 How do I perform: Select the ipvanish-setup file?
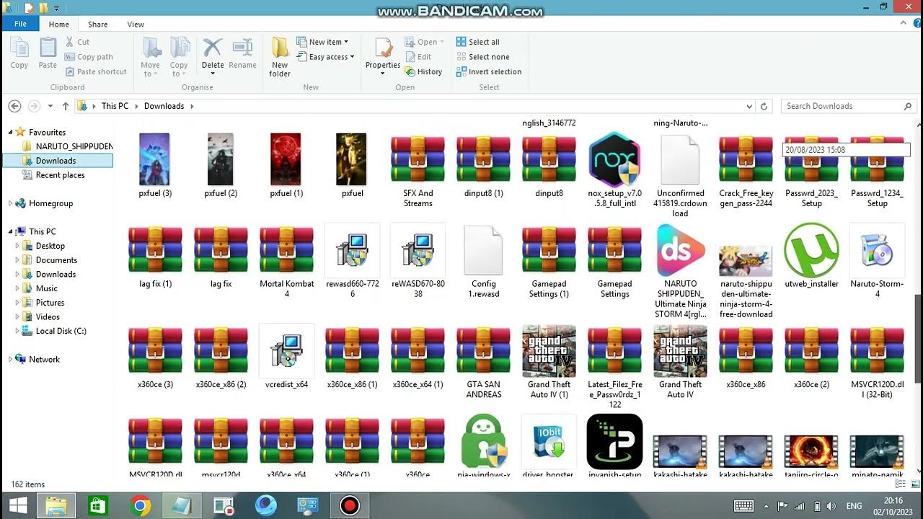pyautogui.click(x=614, y=445)
